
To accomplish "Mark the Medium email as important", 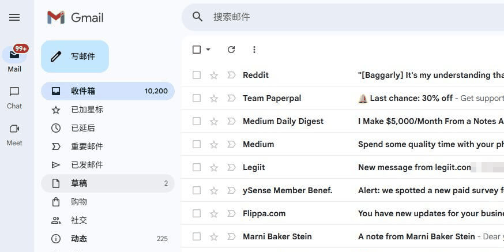I will [231, 144].
